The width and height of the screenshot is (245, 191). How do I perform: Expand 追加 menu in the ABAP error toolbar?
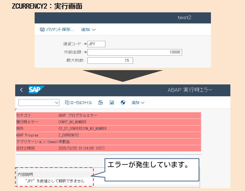click(x=138, y=103)
